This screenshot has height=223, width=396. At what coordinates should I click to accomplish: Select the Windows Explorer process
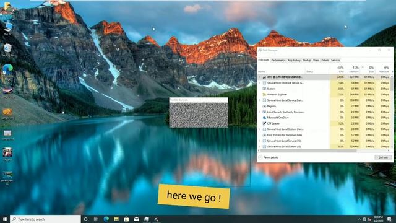324,94
